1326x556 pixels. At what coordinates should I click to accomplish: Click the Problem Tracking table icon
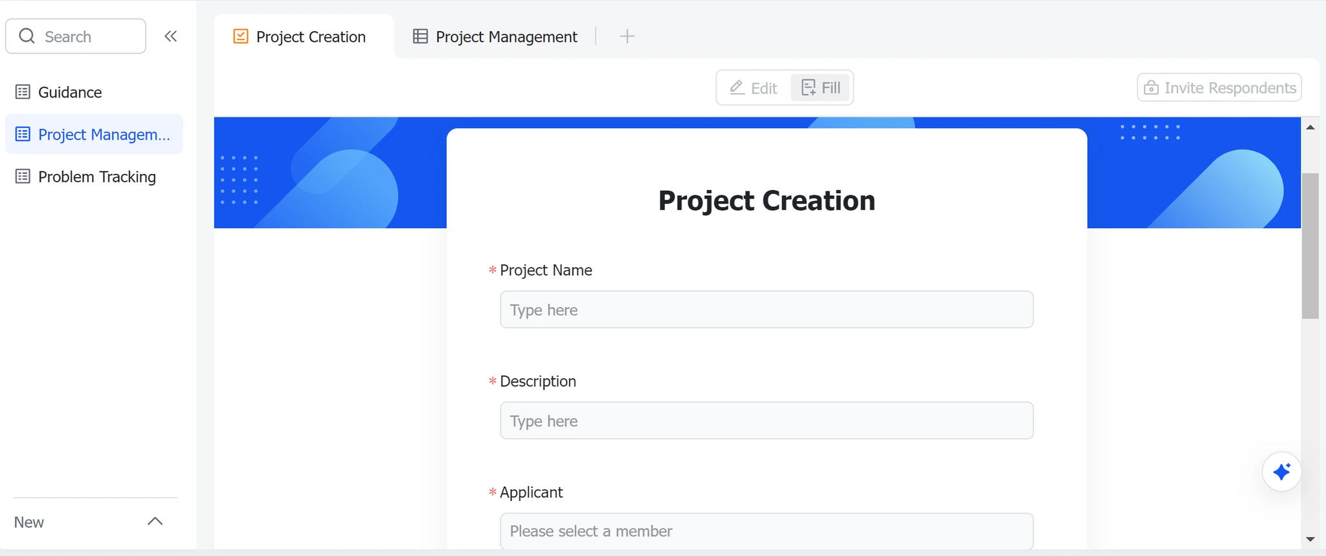(x=23, y=176)
